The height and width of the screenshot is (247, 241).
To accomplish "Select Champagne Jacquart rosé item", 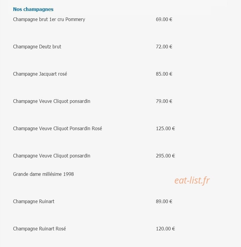I will (x=40, y=74).
